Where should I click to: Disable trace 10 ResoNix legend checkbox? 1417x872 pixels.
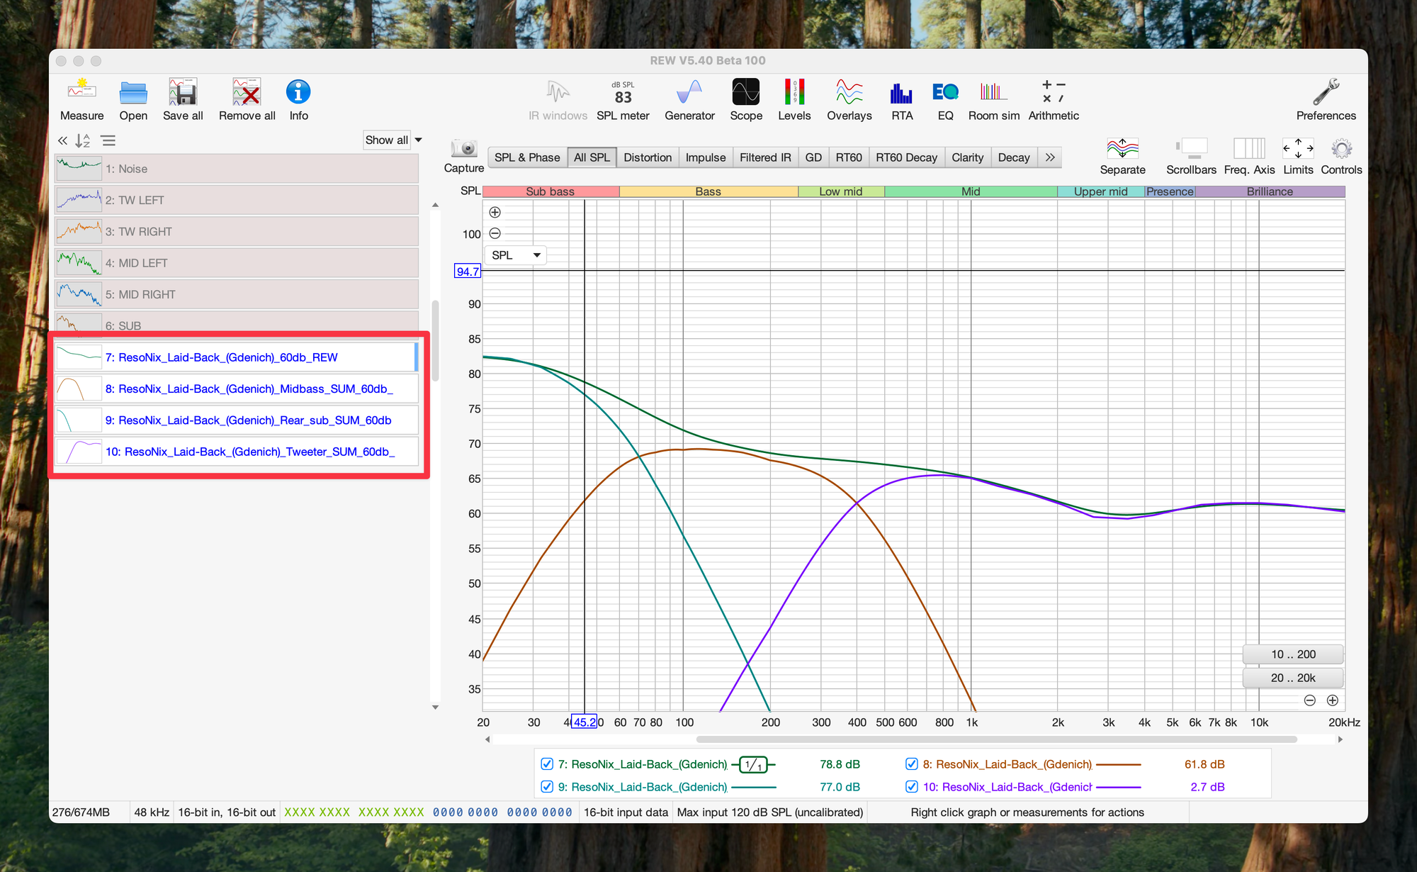[912, 787]
